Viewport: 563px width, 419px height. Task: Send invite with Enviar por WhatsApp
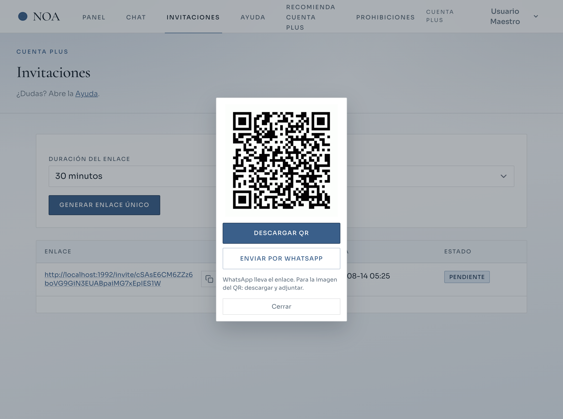pos(281,259)
